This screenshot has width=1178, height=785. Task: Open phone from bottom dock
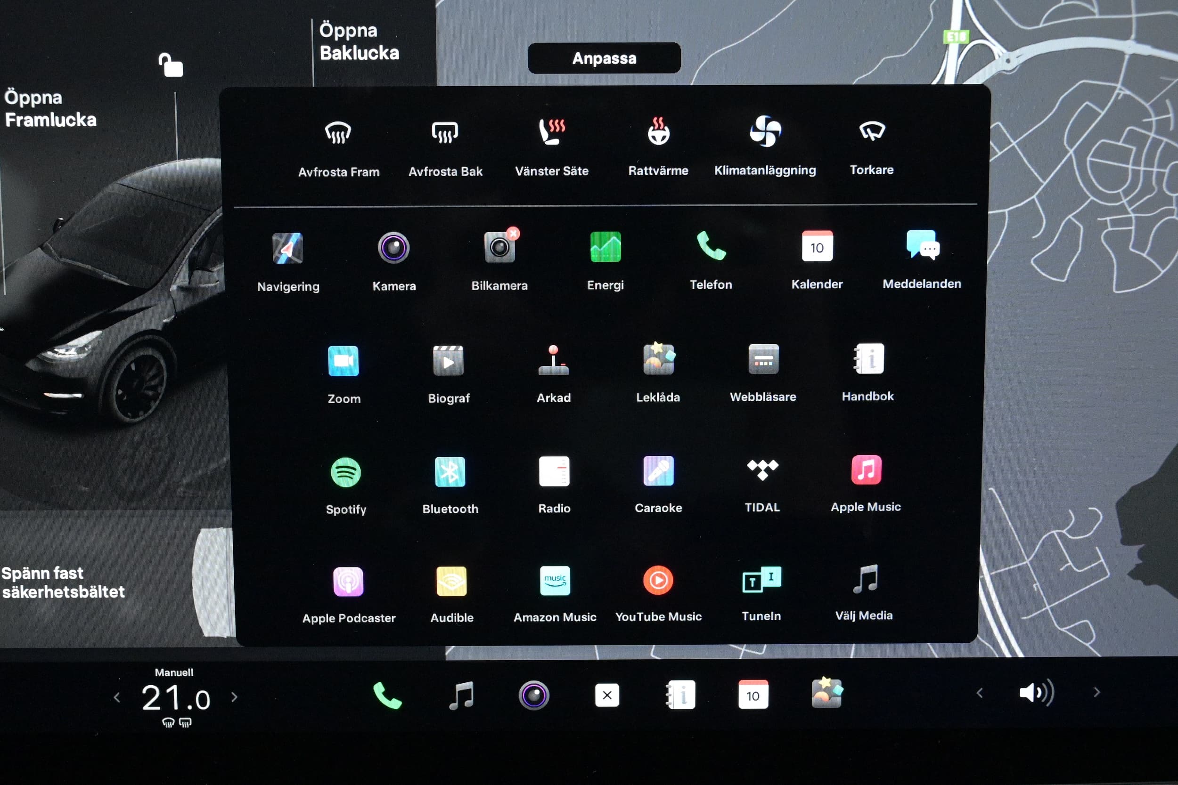pyautogui.click(x=387, y=696)
